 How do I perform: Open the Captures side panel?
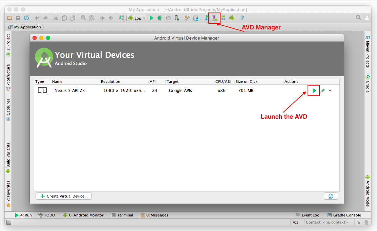(8, 110)
